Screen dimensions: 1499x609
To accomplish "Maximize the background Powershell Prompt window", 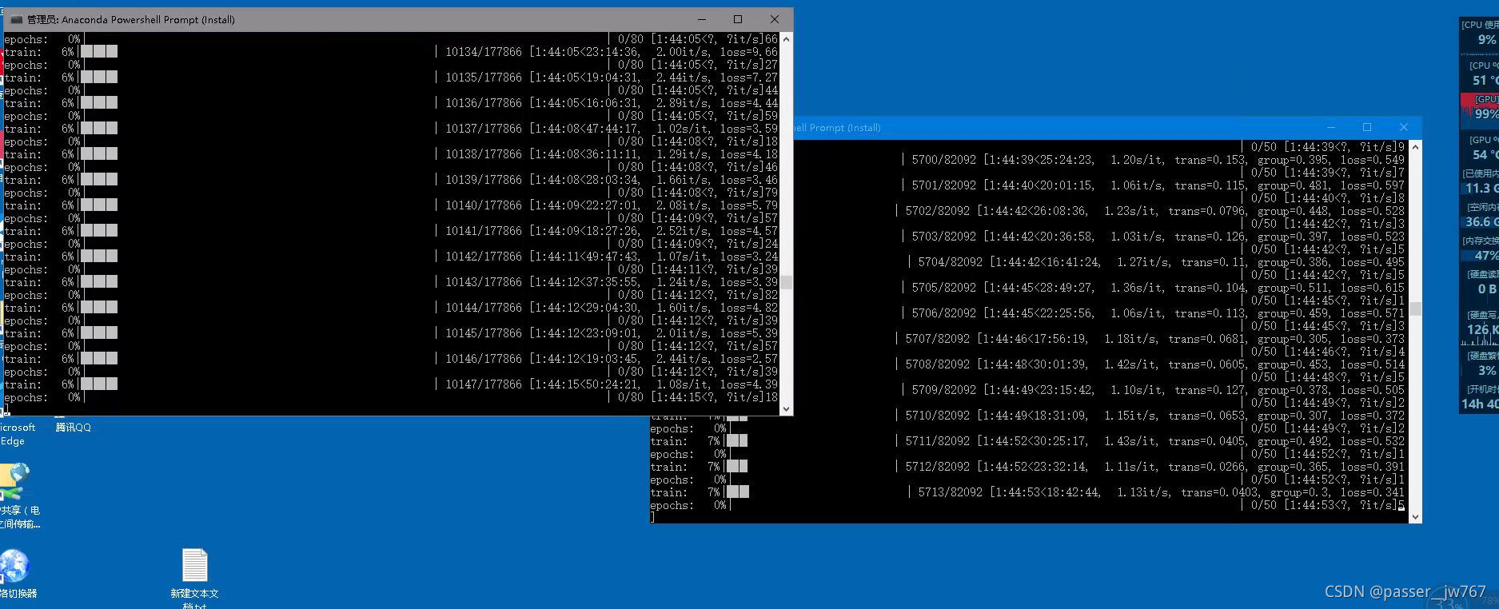I will point(1367,127).
